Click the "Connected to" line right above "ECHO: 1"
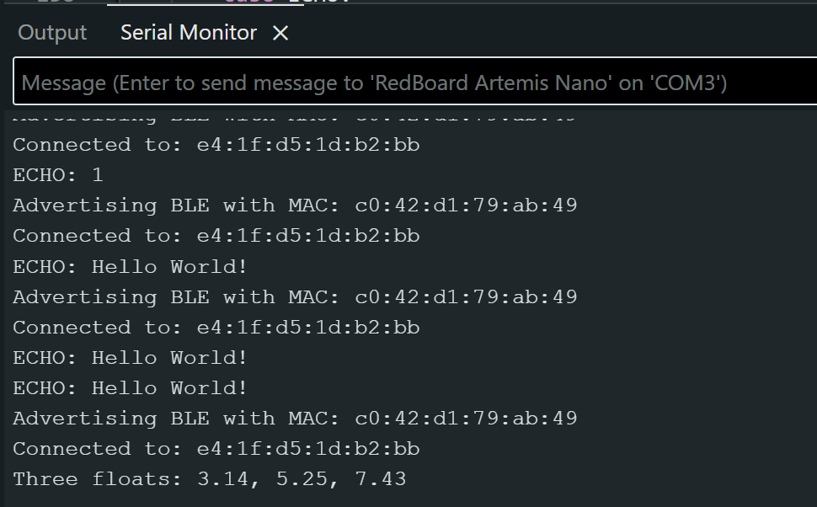 pyautogui.click(x=216, y=145)
